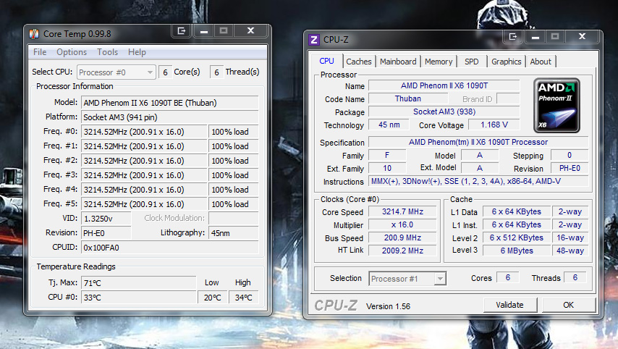Image resolution: width=618 pixels, height=349 pixels.
Task: Click the Platform field Socket AM3 (941 pin)
Action: [170, 117]
